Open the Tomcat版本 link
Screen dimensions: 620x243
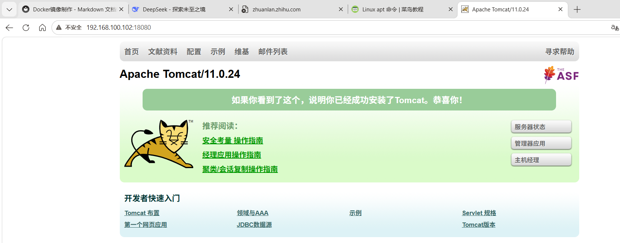click(479, 225)
